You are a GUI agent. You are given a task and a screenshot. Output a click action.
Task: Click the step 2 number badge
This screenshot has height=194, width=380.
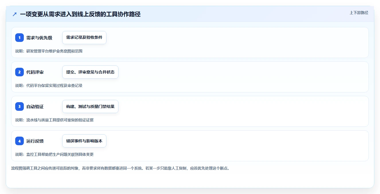coord(20,72)
